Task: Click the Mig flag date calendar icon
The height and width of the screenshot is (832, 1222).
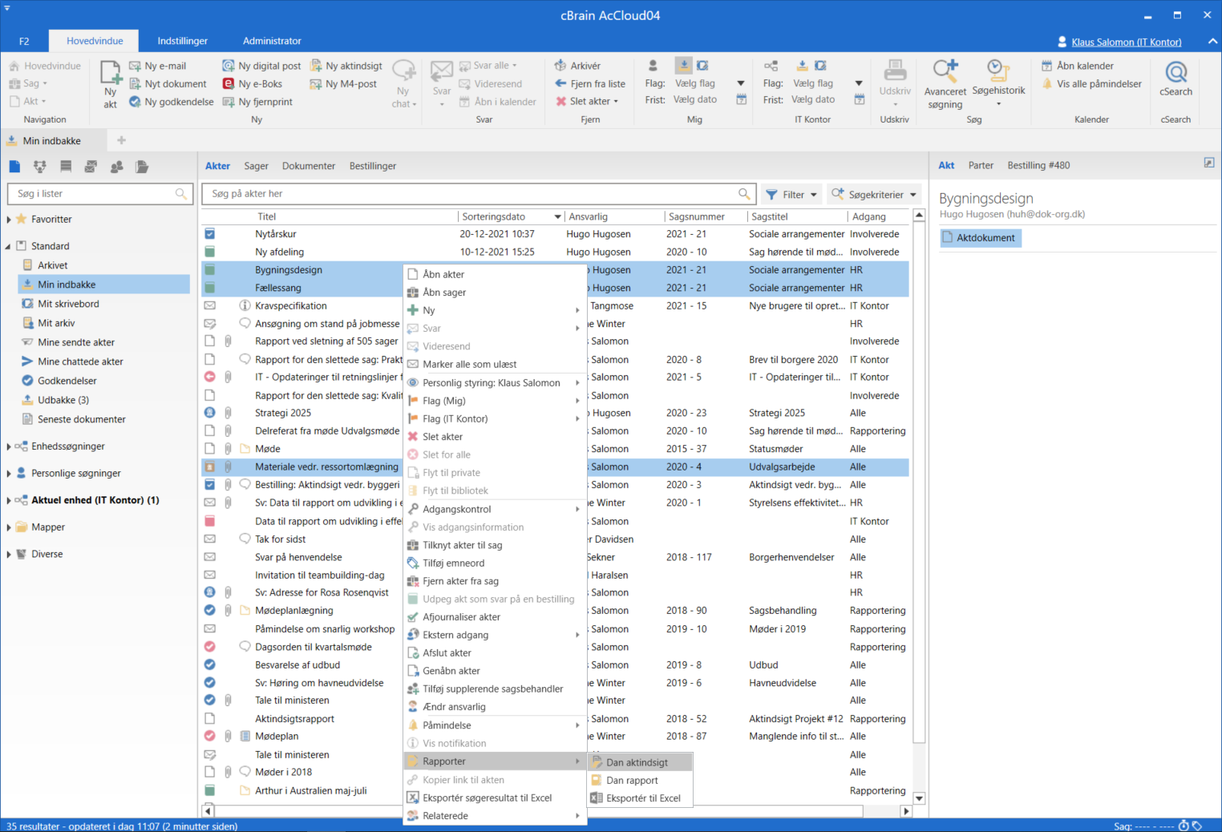Action: pos(741,99)
